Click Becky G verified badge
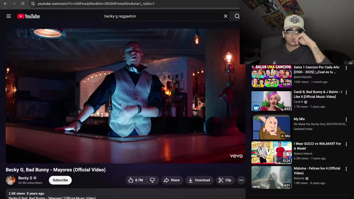 pyautogui.click(x=35, y=178)
